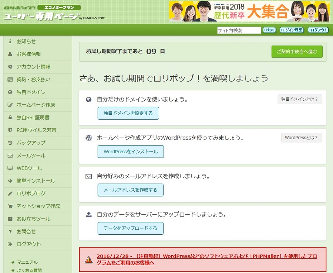Click the 独自ドメインを設定する button

coord(128,113)
